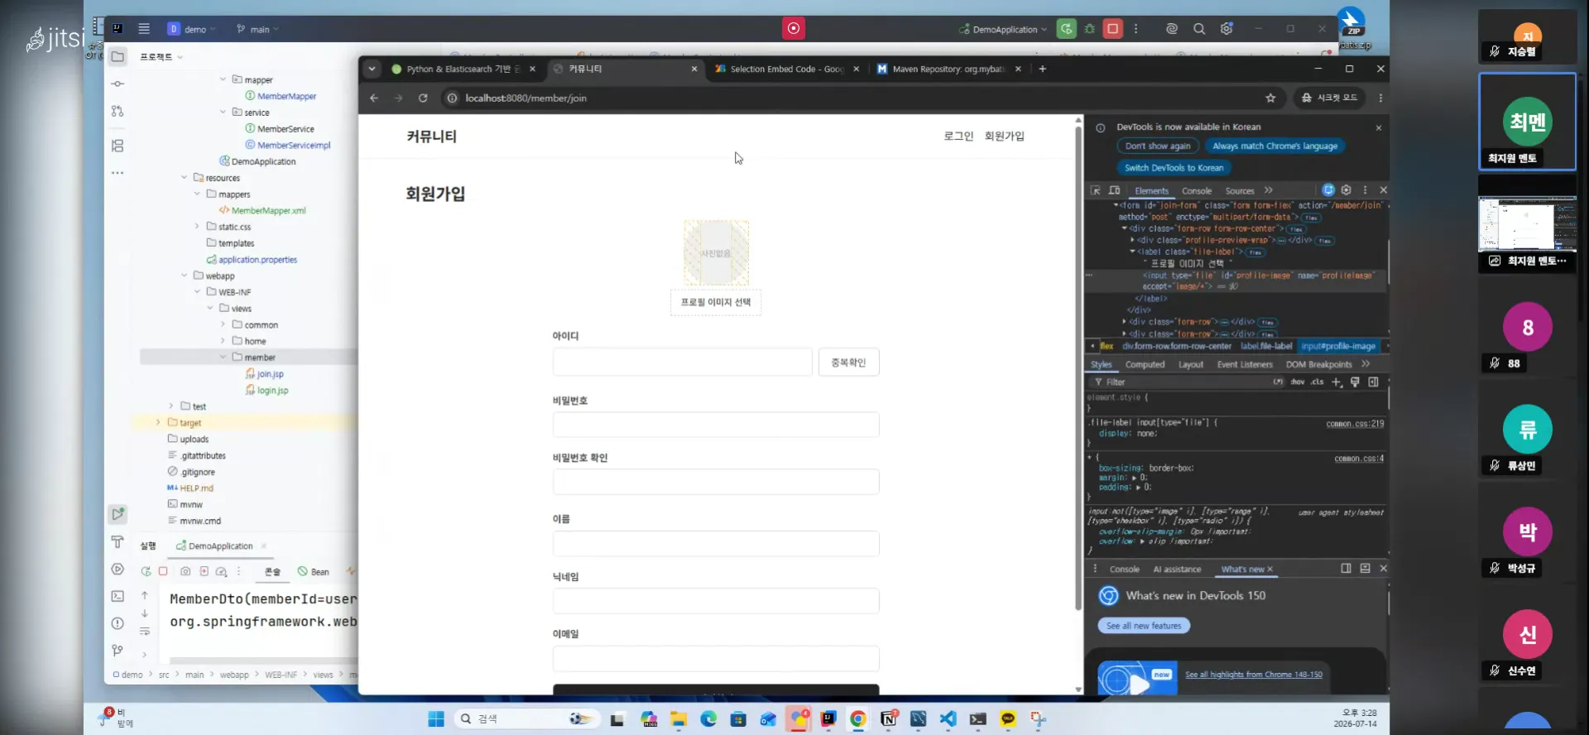Viewport: 1589px width, 735px height.
Task: Show more DevTools panels chevron
Action: coord(1269,190)
